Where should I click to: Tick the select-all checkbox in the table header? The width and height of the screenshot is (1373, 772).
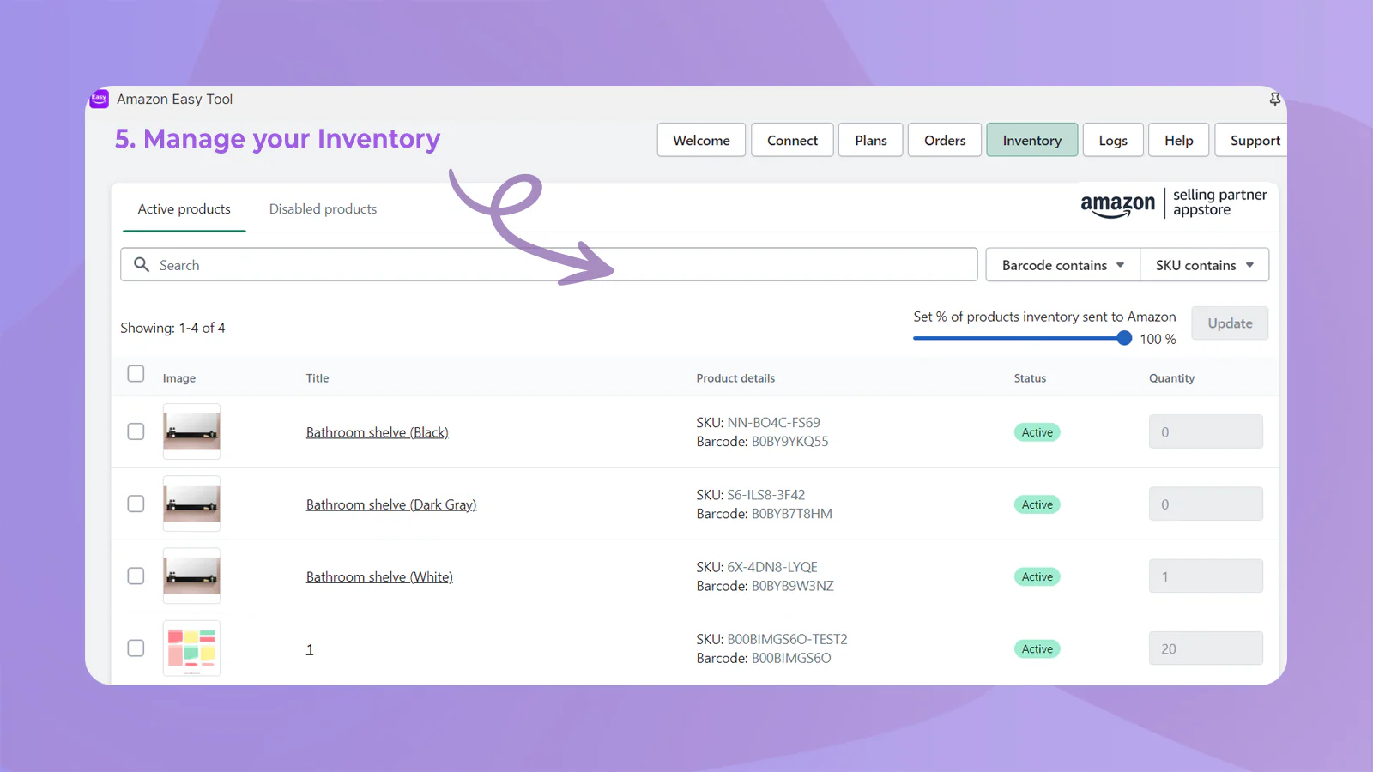click(136, 374)
